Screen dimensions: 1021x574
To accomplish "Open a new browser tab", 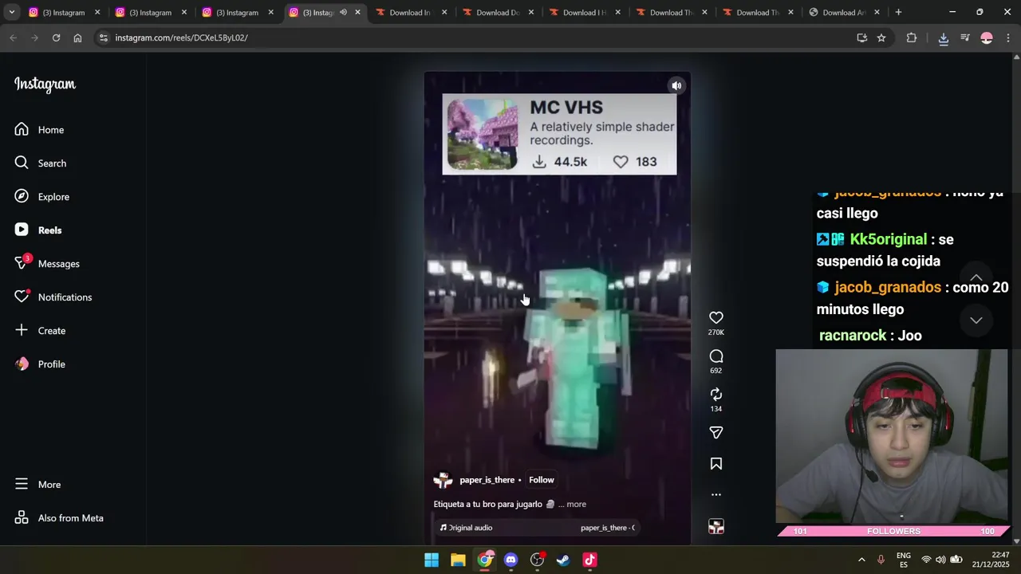I will tap(898, 12).
